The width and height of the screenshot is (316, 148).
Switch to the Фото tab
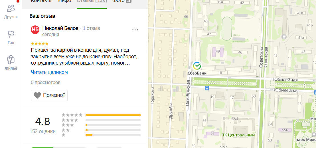click(x=122, y=1)
